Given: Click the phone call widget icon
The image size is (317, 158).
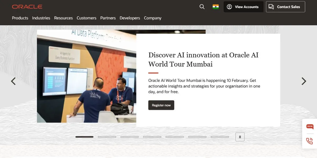Looking at the screenshot, I should pyautogui.click(x=310, y=141).
